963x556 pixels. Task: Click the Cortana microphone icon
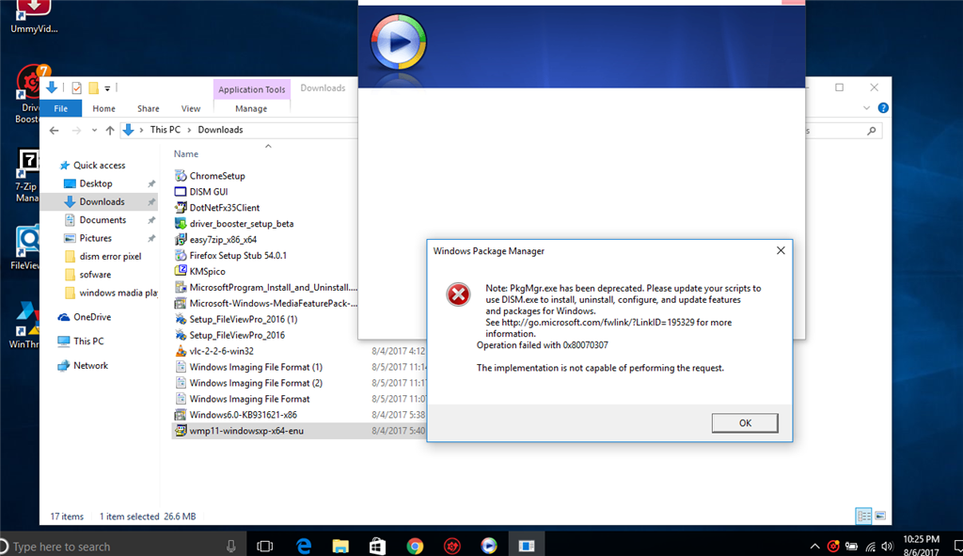[x=231, y=547]
